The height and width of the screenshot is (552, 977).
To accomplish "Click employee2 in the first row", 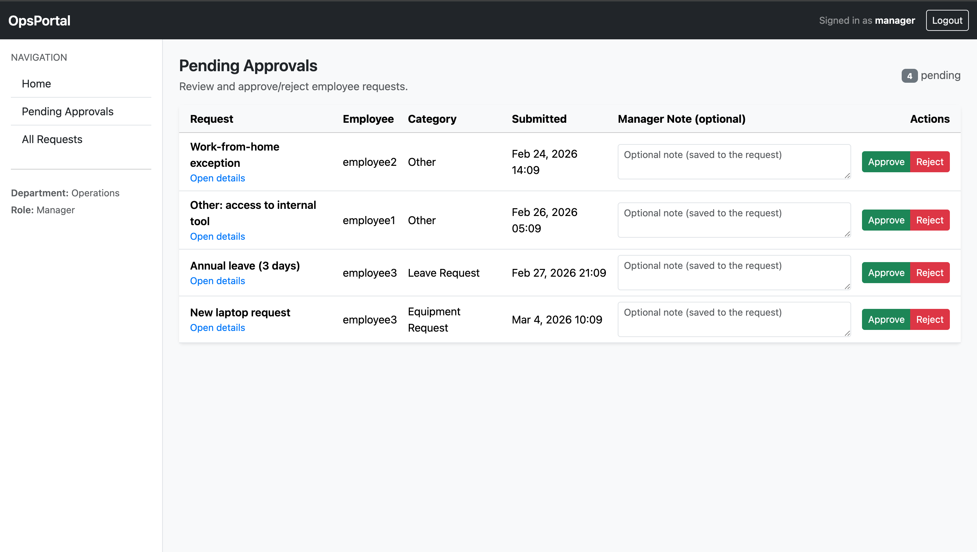I will (369, 162).
